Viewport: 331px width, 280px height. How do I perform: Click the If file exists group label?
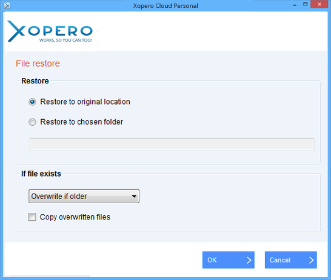point(41,174)
